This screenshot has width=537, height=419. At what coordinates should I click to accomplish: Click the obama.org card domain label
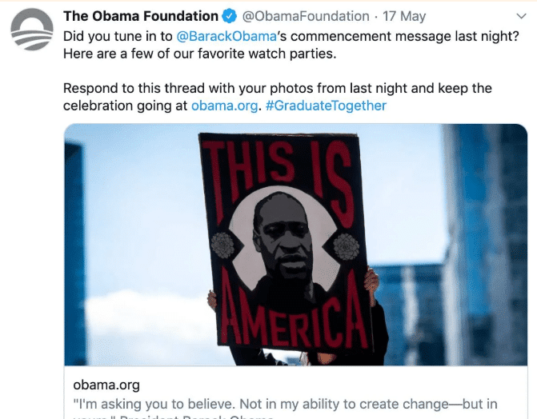click(x=106, y=385)
